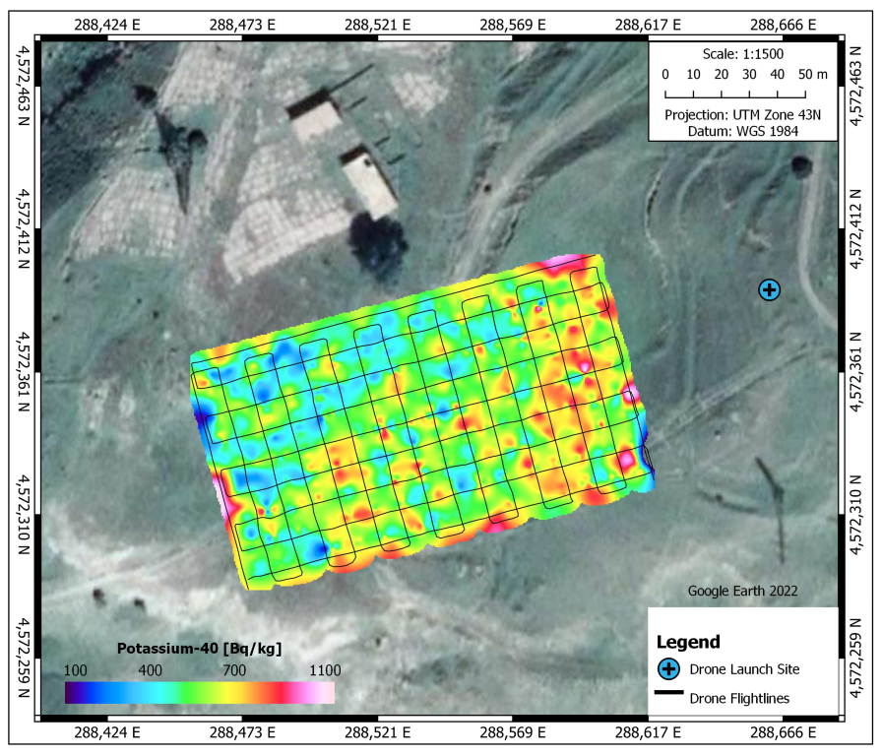Click the blue drone launch marker on the map

pyautogui.click(x=768, y=287)
